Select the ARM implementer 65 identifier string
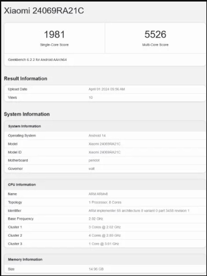 coord(139,211)
